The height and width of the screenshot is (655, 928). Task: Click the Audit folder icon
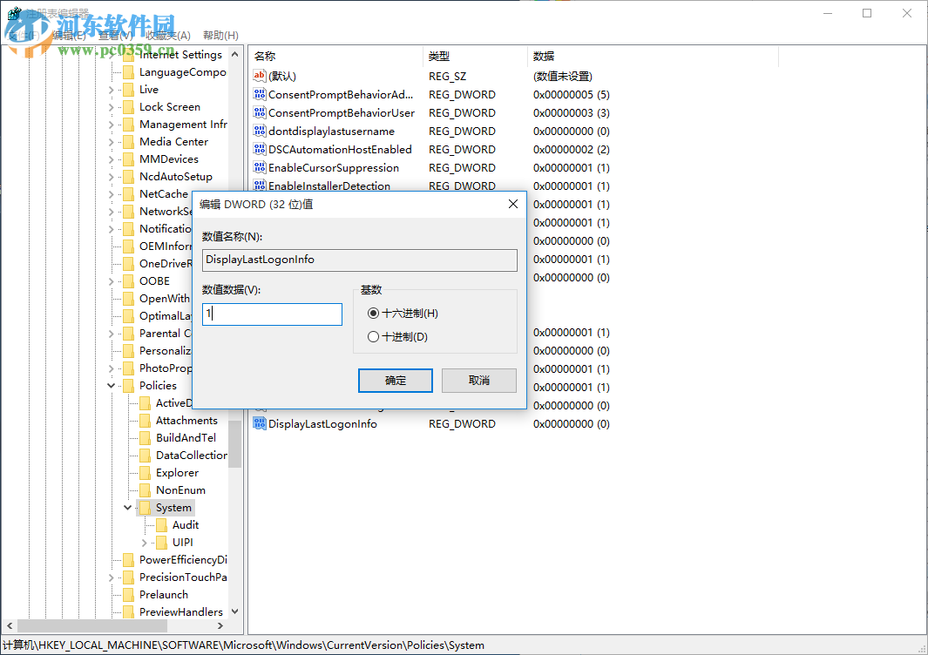(x=162, y=524)
